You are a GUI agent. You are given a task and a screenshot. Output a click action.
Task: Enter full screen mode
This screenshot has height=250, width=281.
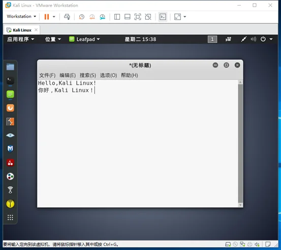pyautogui.click(x=138, y=17)
